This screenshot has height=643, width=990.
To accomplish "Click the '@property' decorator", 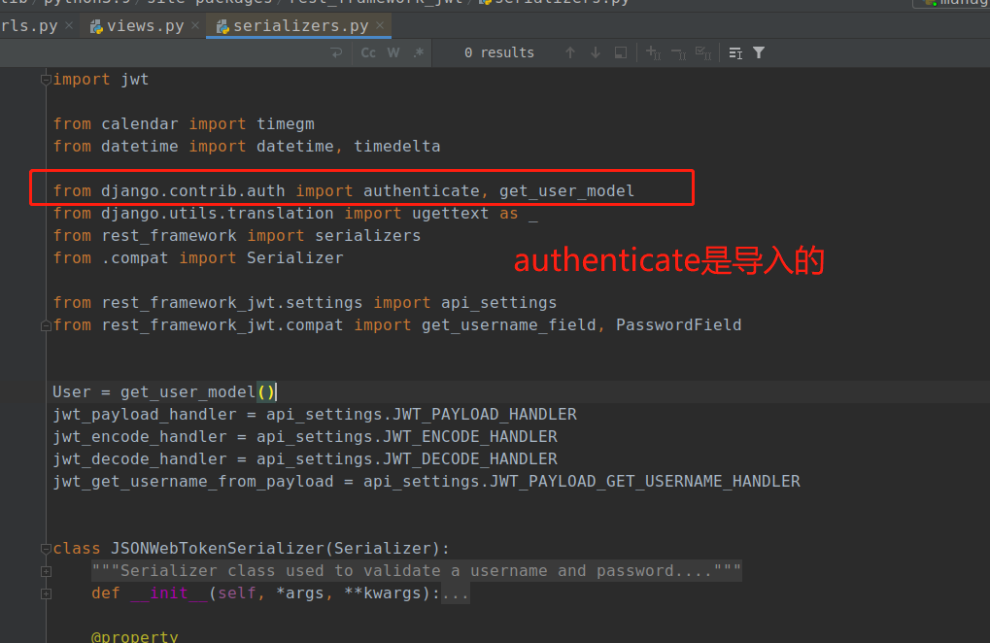I will (x=134, y=636).
